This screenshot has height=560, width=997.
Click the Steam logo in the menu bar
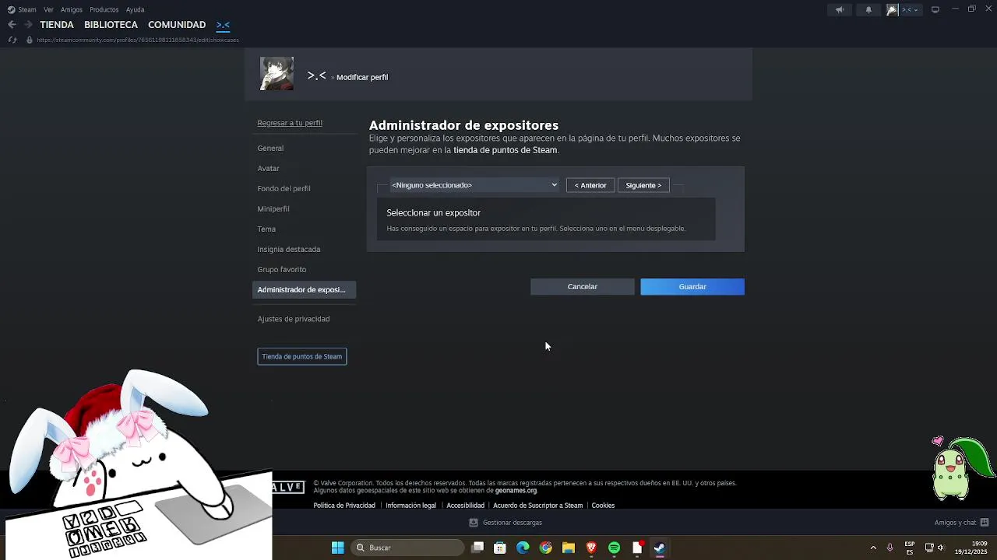[x=11, y=9]
